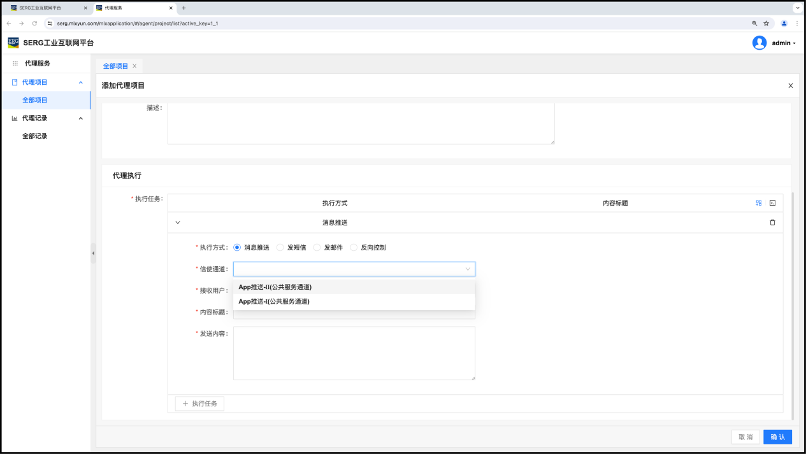The height and width of the screenshot is (454, 806).
Task: Click the vertical scrollbar of the form
Action: pos(792,306)
